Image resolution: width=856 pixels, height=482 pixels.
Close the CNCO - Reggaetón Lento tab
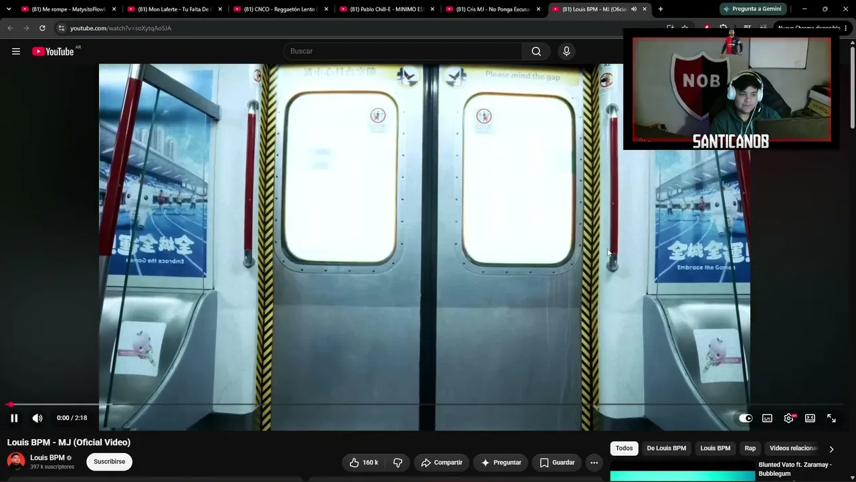pos(326,9)
